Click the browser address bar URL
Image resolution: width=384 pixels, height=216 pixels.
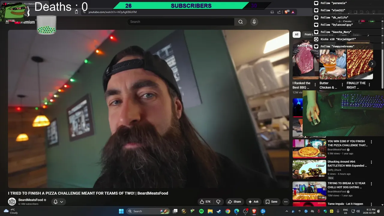[x=112, y=12]
